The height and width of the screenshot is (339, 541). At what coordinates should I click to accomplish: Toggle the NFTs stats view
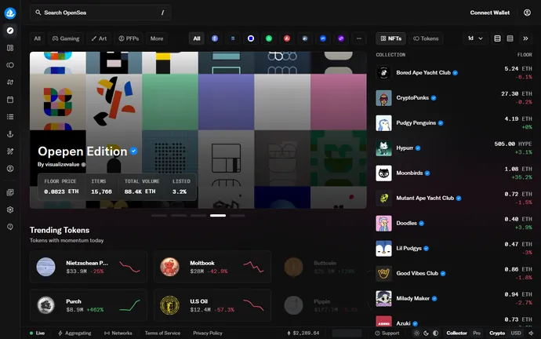(x=391, y=38)
